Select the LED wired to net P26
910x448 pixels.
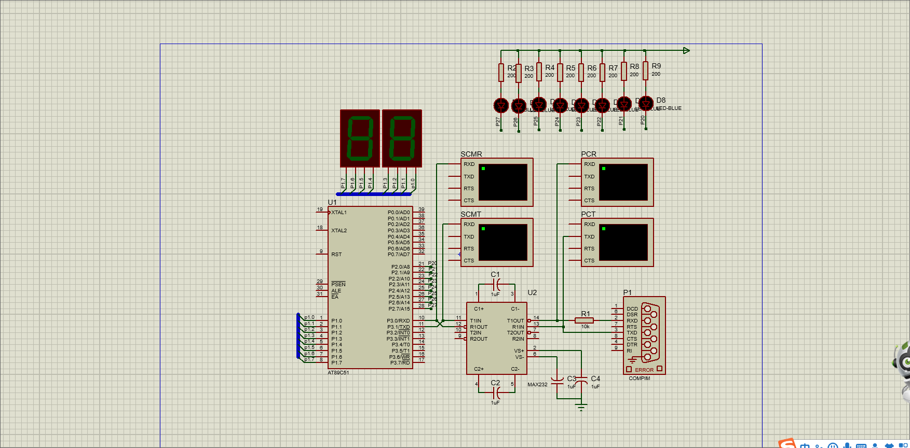(x=519, y=106)
